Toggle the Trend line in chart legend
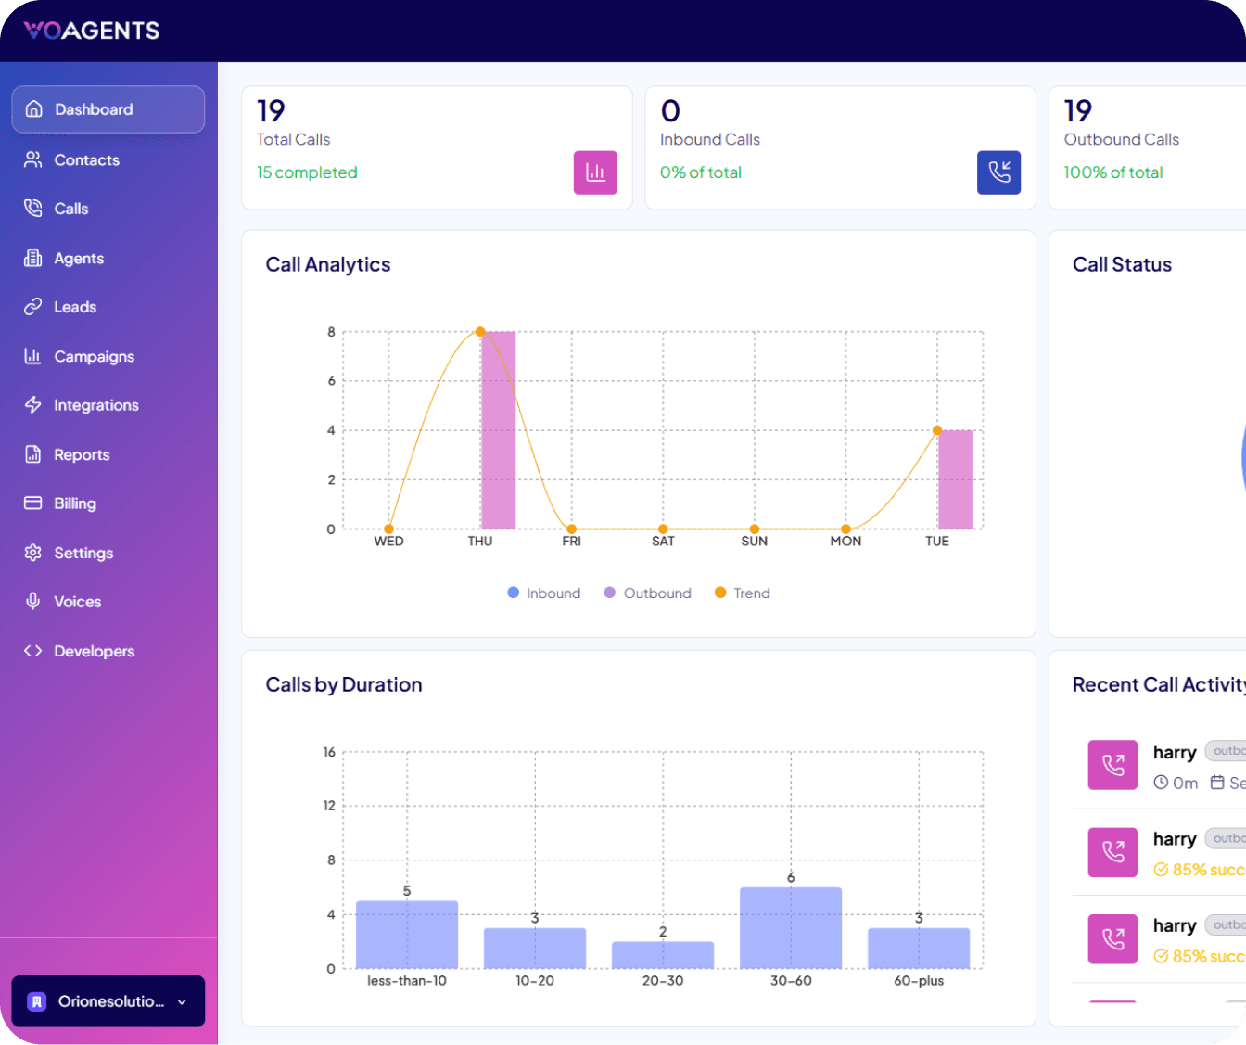Image resolution: width=1246 pixels, height=1045 pixels. (742, 593)
